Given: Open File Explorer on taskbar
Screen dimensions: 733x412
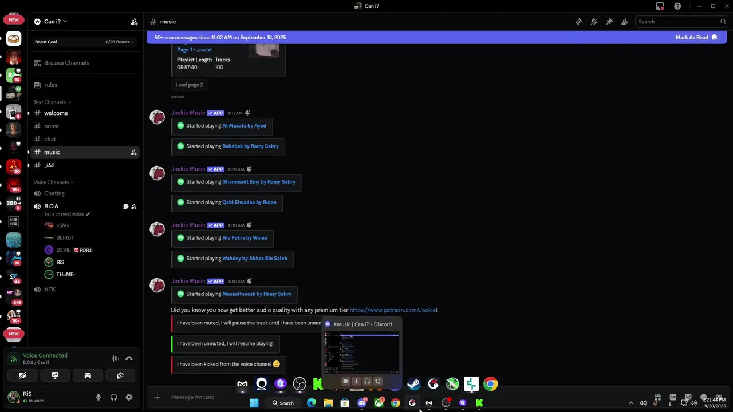Looking at the screenshot, I should coord(328,403).
